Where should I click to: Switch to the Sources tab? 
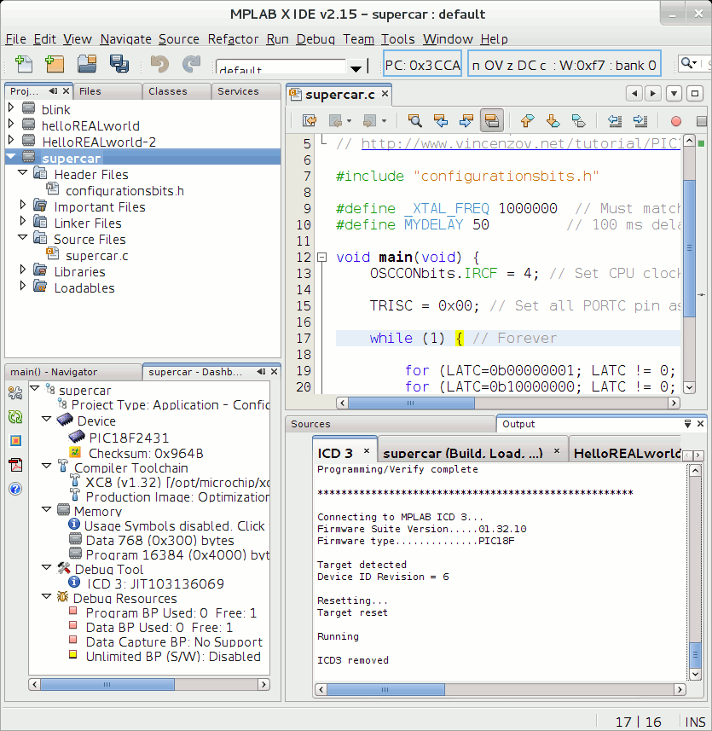pyautogui.click(x=391, y=424)
